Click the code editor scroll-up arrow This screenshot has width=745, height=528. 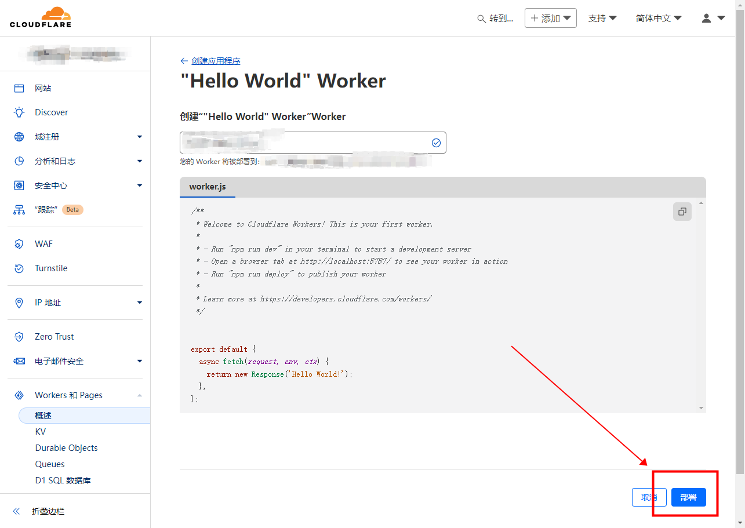(702, 203)
